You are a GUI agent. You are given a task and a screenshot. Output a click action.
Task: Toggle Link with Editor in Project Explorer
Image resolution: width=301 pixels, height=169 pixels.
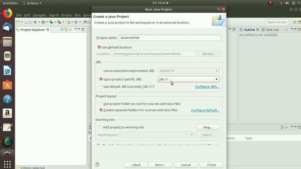coord(66,30)
